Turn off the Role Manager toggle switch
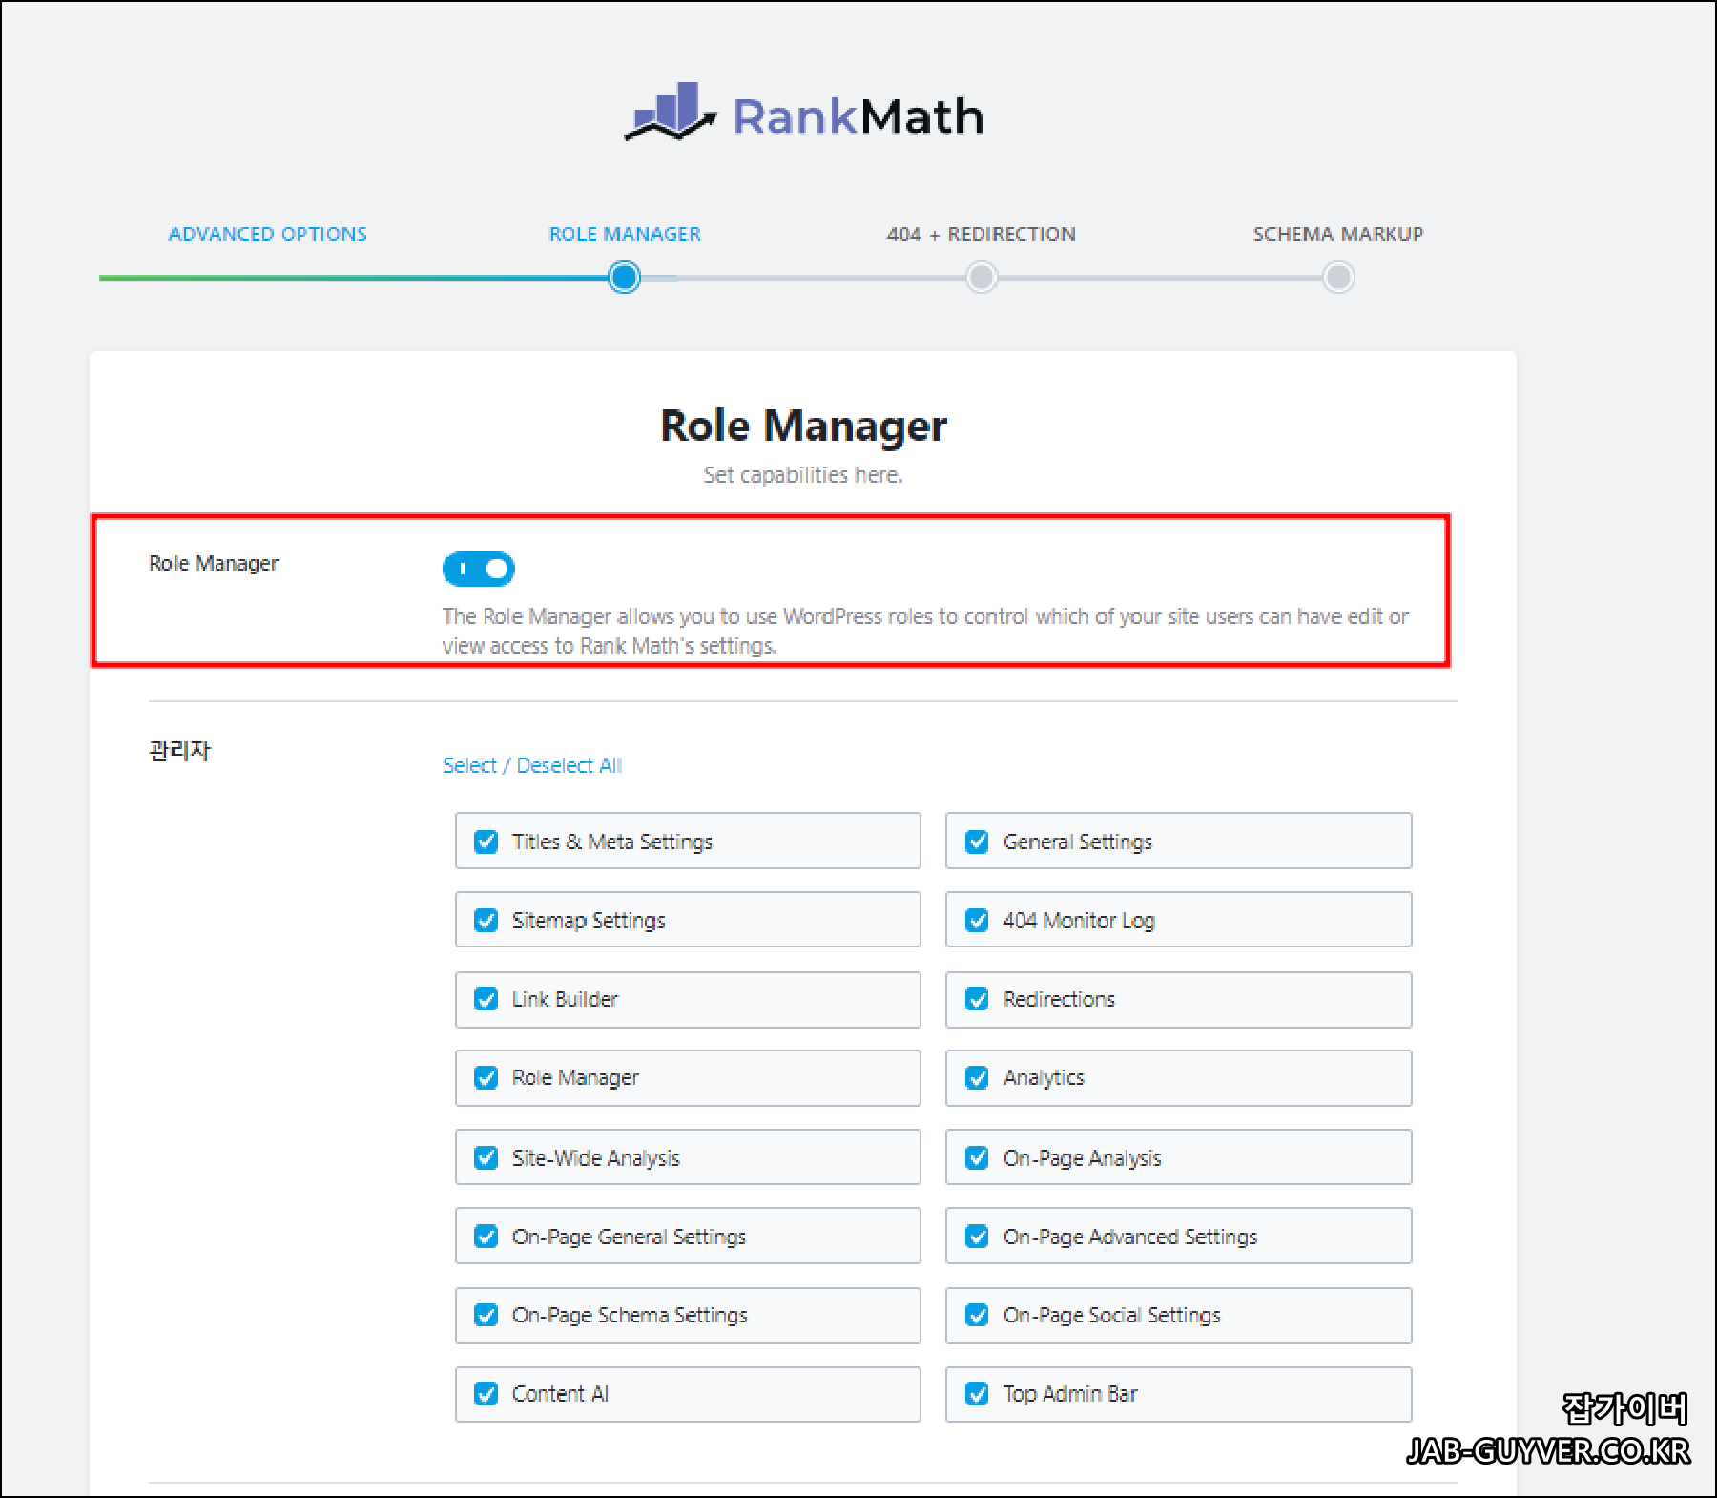 (x=479, y=569)
